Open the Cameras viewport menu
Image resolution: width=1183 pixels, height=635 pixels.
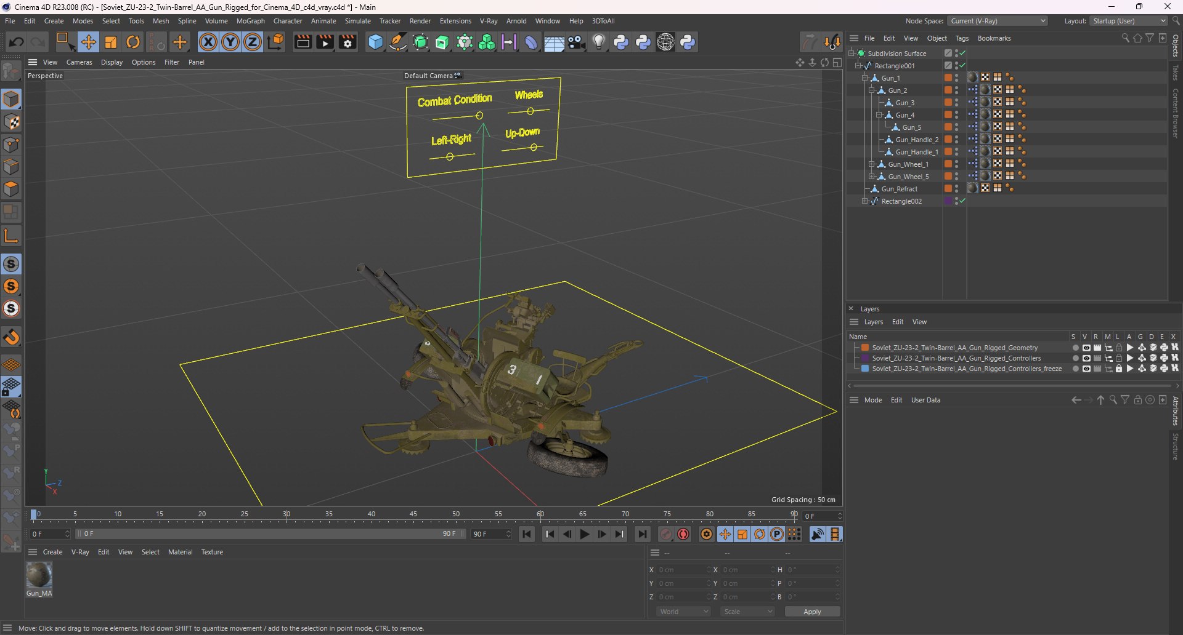point(79,62)
